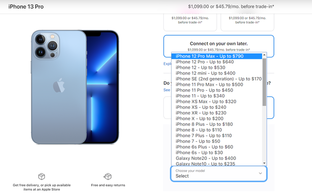Click the Free and easy returns text
Screen dimensions: 312x195
(108, 185)
